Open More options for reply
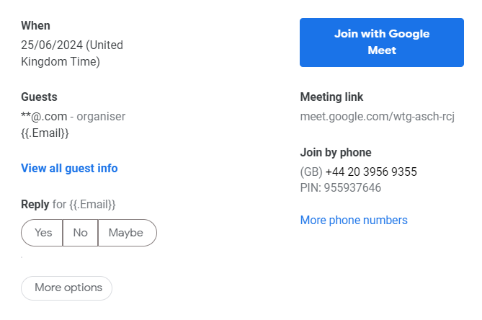This screenshot has width=482, height=320. click(66, 288)
